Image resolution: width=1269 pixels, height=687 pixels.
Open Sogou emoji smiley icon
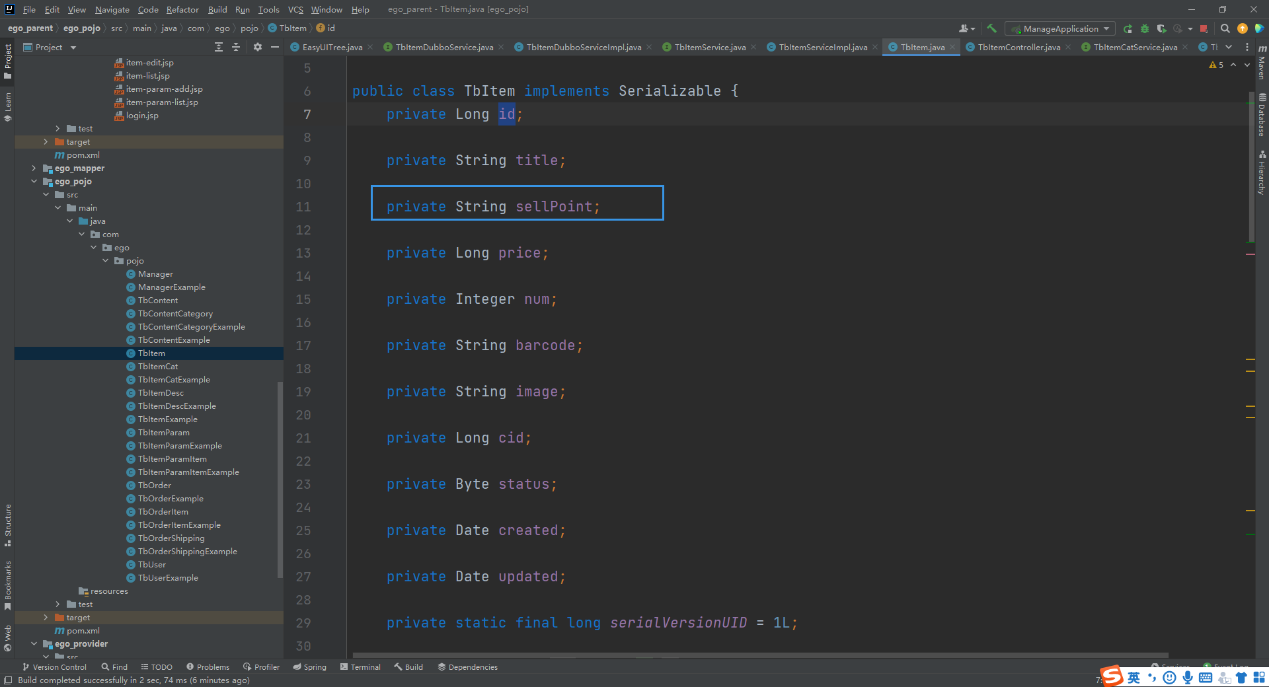point(1170,677)
